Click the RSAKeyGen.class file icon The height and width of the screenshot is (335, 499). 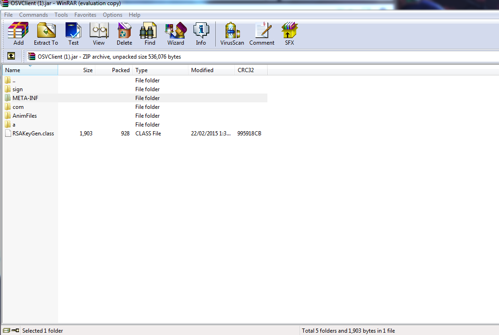8,133
